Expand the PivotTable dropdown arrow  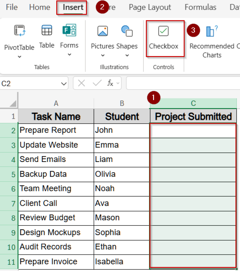point(19,57)
